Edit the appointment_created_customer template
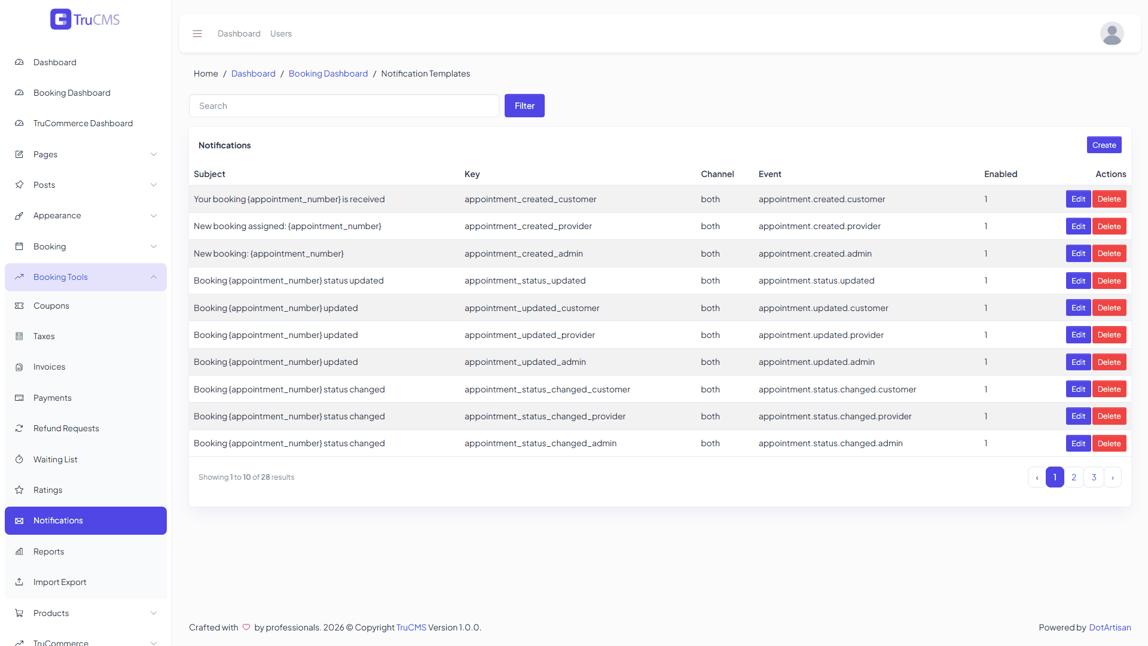The height and width of the screenshot is (646, 1148). [1078, 199]
